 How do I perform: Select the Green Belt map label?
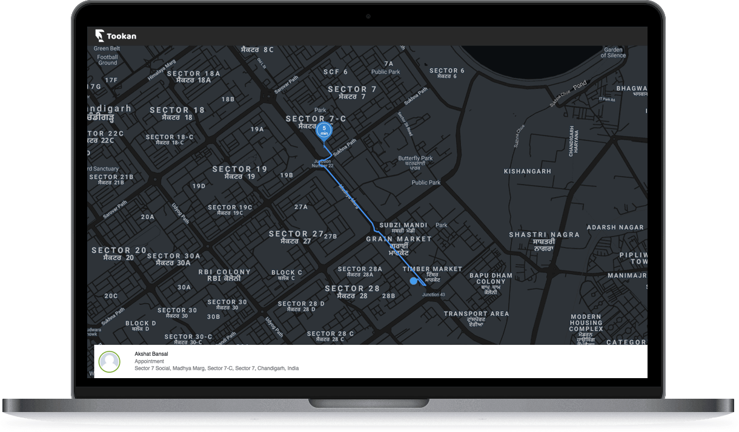(107, 48)
